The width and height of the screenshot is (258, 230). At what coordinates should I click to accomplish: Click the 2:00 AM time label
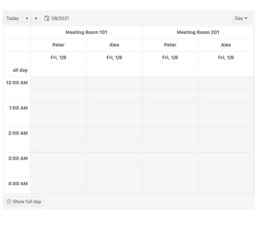[18, 133]
